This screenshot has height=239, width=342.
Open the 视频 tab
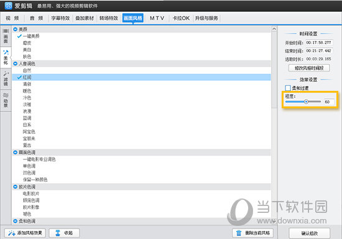[x=12, y=18]
